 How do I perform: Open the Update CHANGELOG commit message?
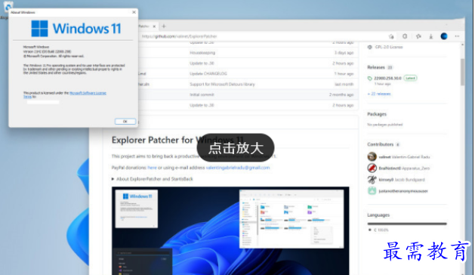pyautogui.click(x=208, y=74)
